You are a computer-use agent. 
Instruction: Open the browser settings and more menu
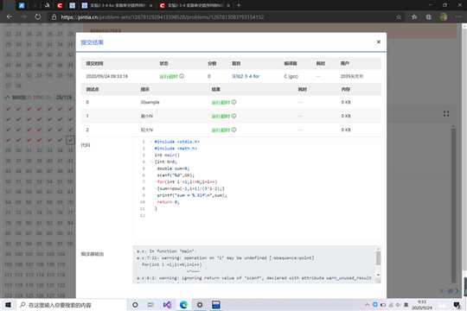(x=458, y=17)
